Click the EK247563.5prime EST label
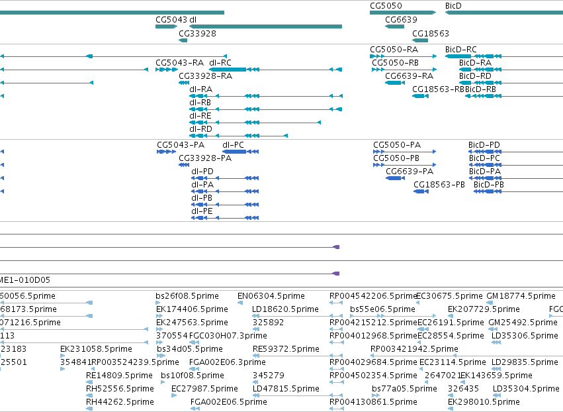 pos(192,323)
